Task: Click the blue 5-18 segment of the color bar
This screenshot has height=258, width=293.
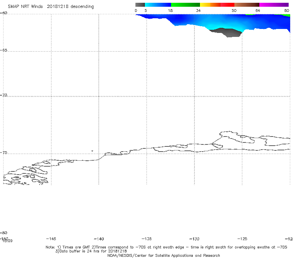Action: click(158, 5)
